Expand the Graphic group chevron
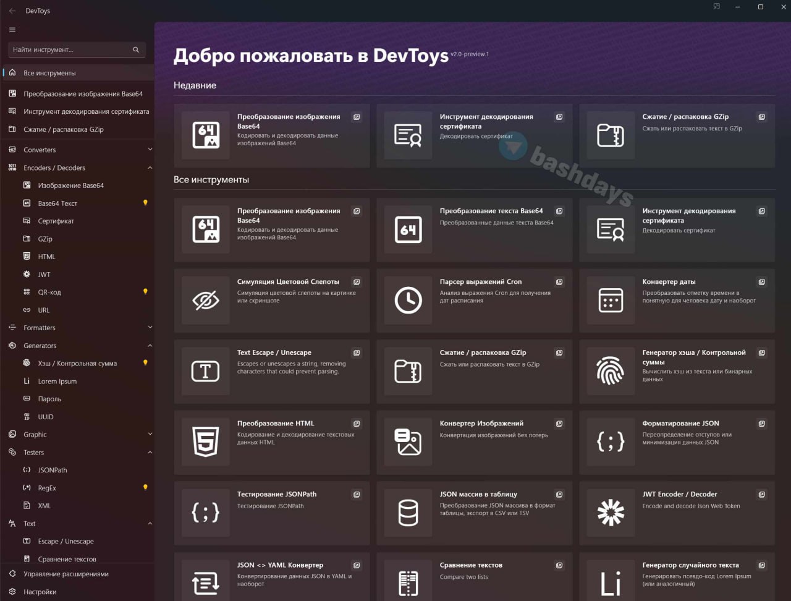 click(x=150, y=435)
